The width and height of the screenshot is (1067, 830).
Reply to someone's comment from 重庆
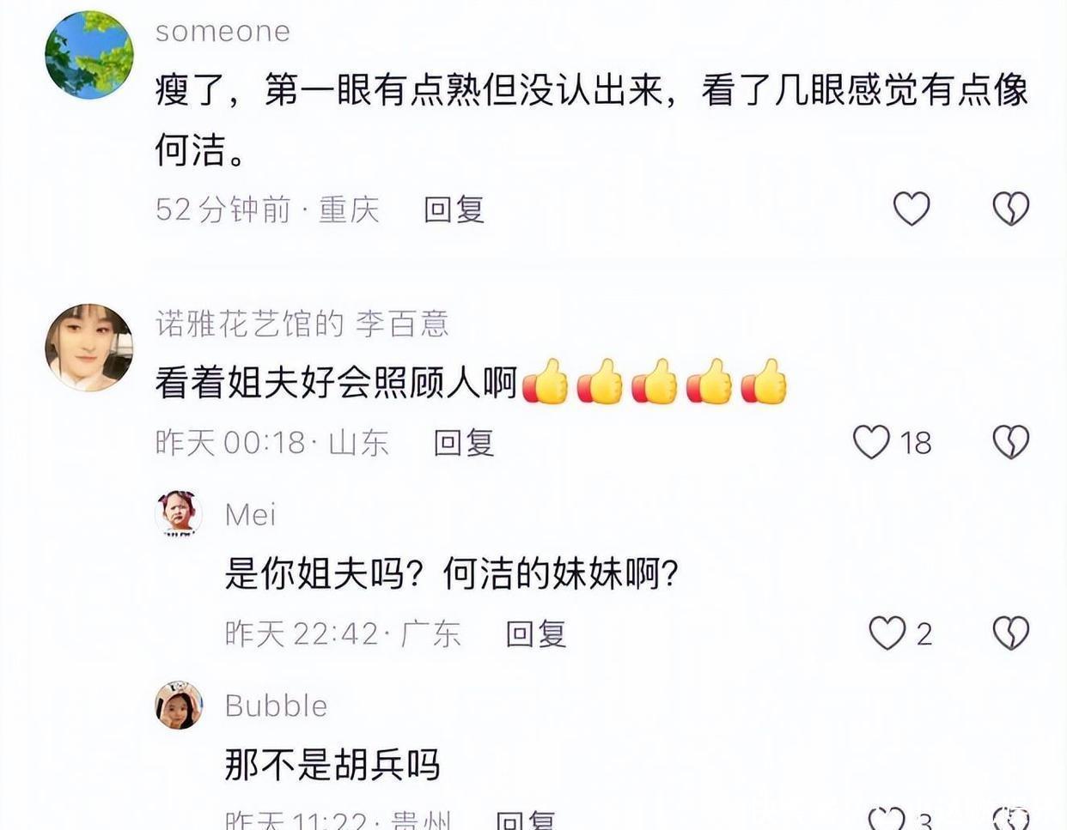454,209
